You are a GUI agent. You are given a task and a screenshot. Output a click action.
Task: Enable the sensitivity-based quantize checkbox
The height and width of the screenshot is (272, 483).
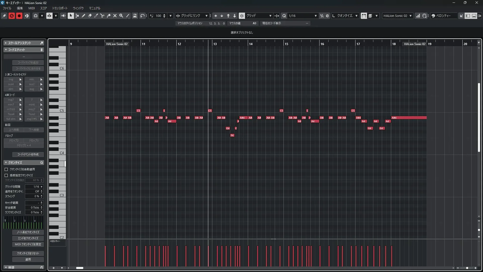coord(6,175)
